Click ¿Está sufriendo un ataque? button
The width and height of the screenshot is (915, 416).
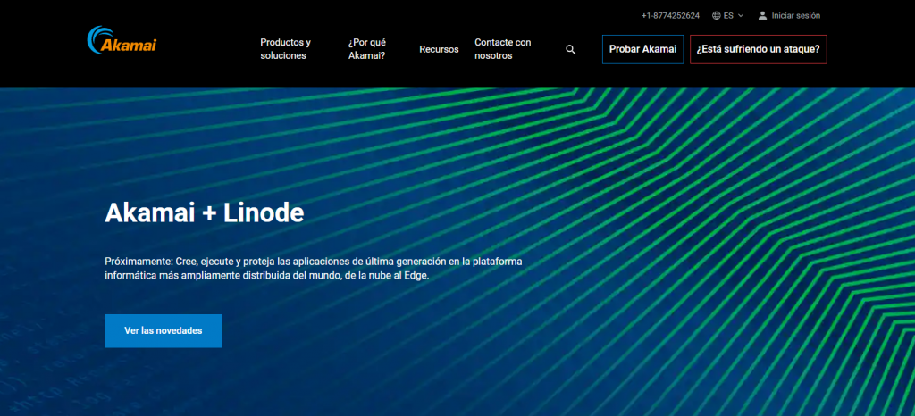coord(758,49)
